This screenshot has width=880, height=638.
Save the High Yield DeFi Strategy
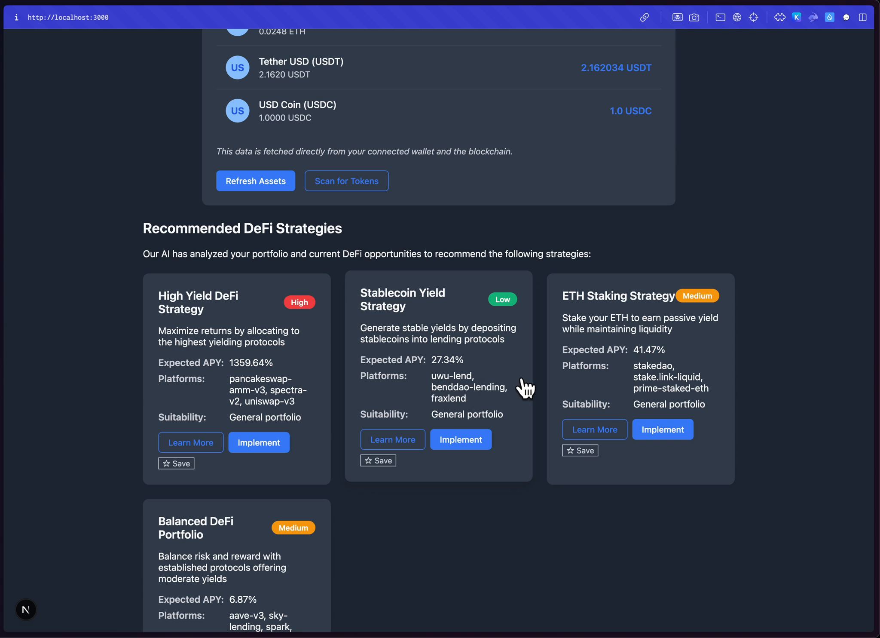point(176,463)
